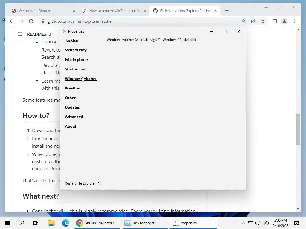The height and width of the screenshot is (229, 306).
Task: Close the Properties window
Action: tap(238, 31)
